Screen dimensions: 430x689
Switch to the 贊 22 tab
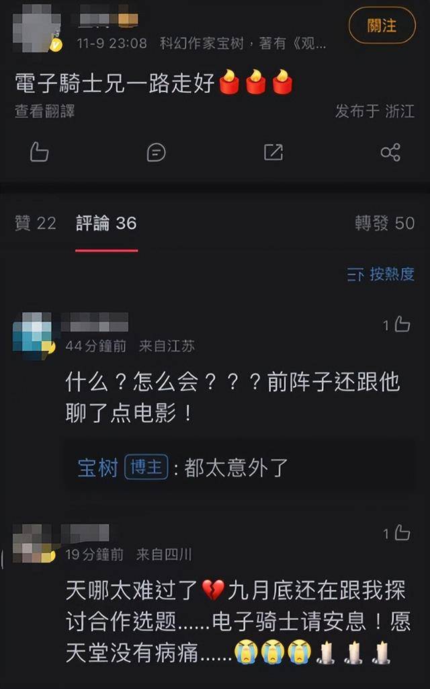(x=36, y=223)
